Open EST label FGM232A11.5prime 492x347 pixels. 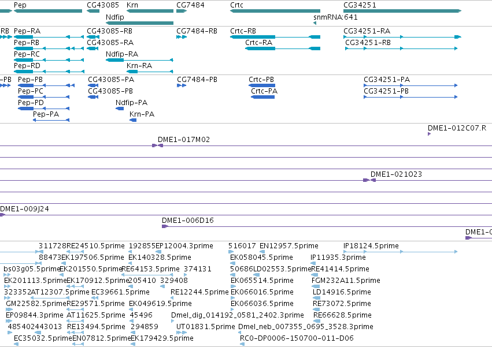[x=346, y=281]
